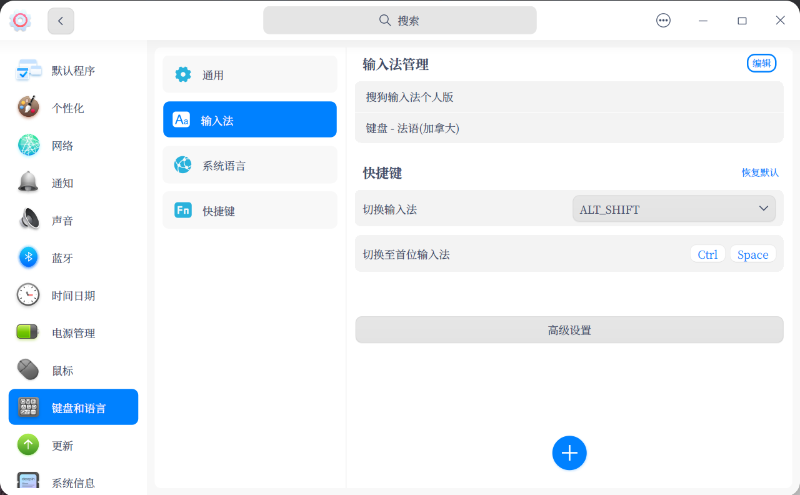Switch to the 系统语言 tab
Screen dimensions: 800x495
(250, 165)
